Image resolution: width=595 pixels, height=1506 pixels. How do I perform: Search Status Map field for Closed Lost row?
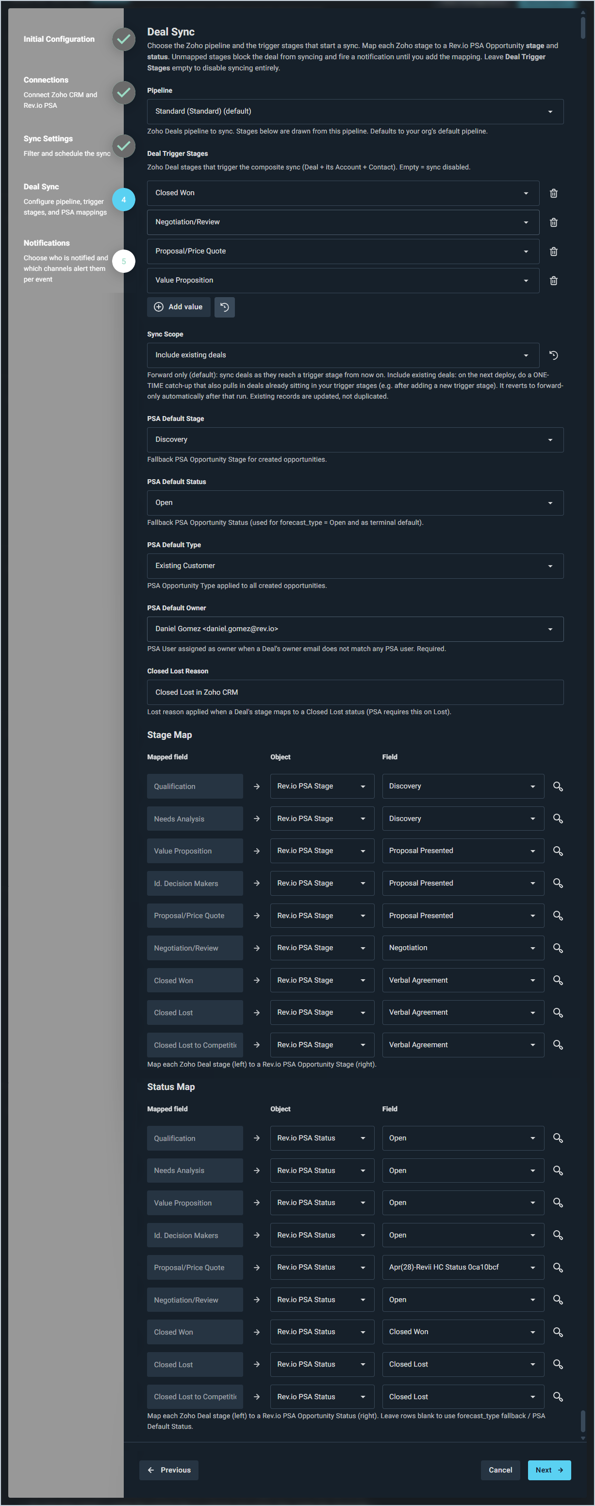pyautogui.click(x=558, y=1364)
